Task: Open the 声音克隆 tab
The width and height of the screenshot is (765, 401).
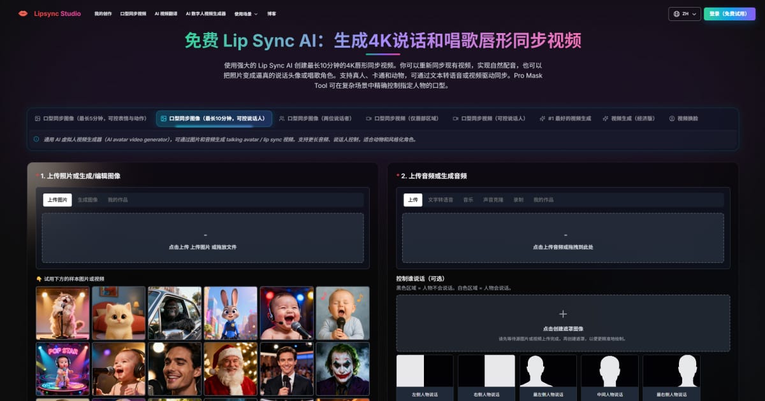Action: point(493,200)
